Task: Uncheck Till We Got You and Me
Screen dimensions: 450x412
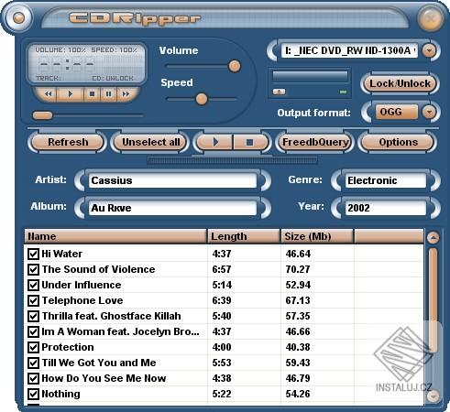Action: point(33,363)
